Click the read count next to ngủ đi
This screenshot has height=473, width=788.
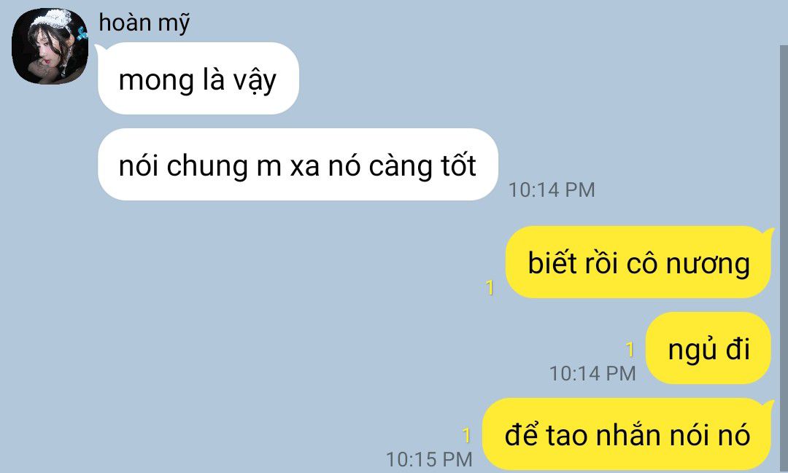pos(630,349)
